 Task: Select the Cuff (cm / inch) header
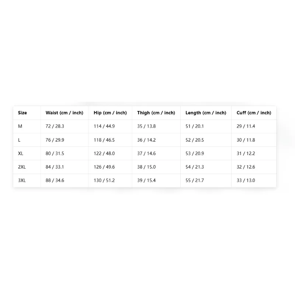[x=254, y=113]
